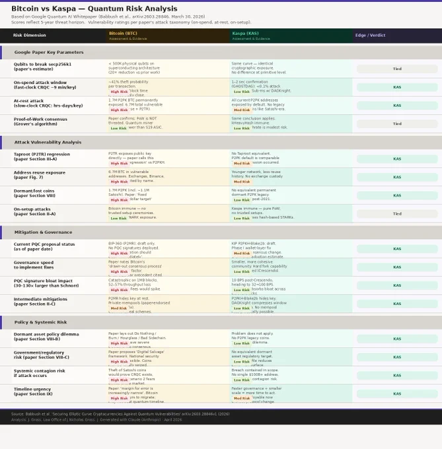Image resolution: width=442 pixels, height=449 pixels.
Task: Click the 'Mitigation & Governance' section heading
Action: click(43, 232)
